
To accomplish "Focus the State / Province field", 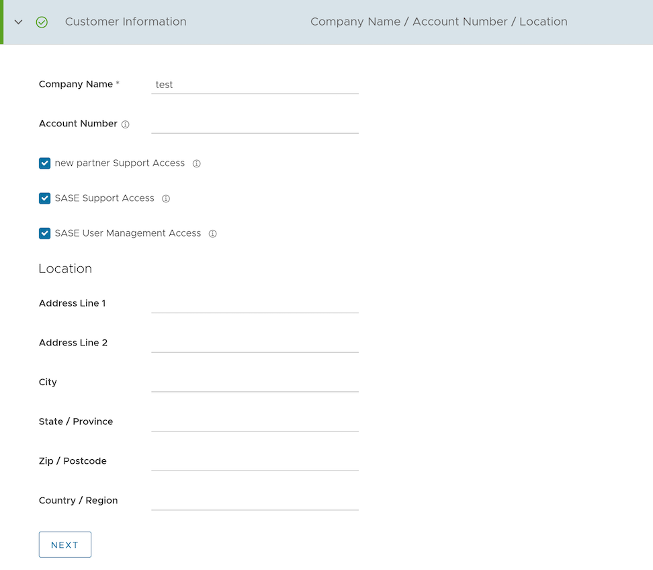I will pos(255,421).
